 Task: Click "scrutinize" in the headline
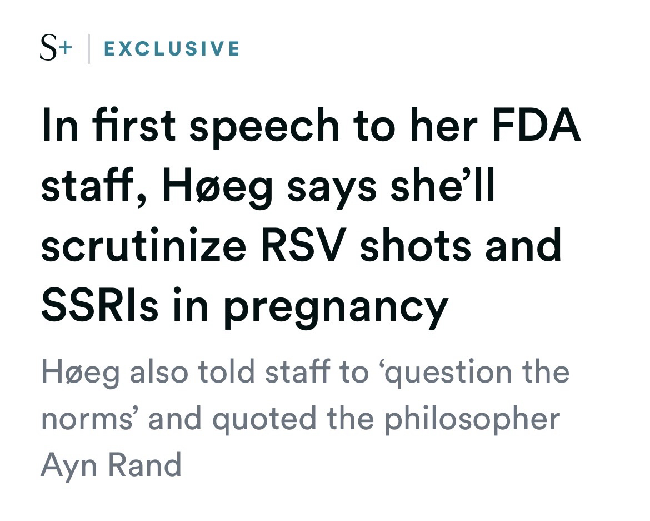point(143,245)
